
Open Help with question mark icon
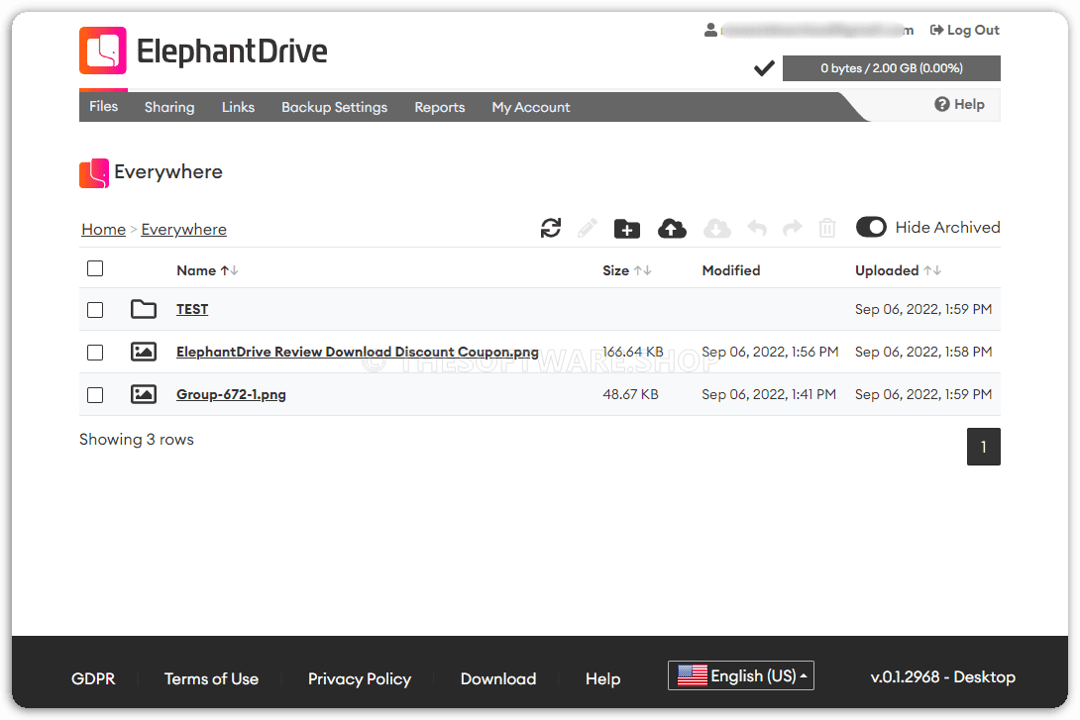point(959,104)
